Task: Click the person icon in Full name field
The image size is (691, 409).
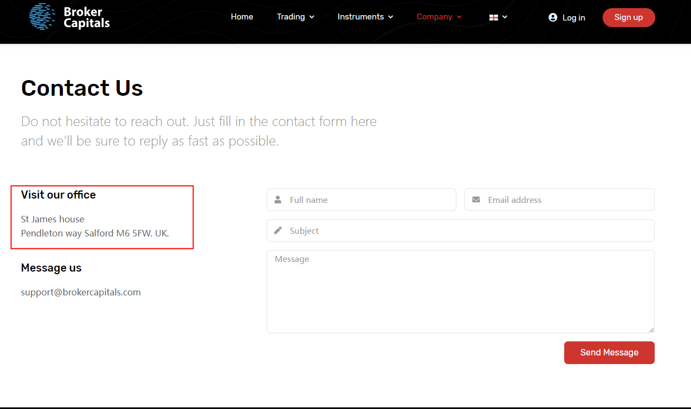Action: pyautogui.click(x=278, y=200)
